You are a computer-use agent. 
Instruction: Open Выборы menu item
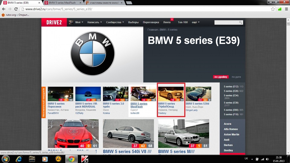point(133,22)
